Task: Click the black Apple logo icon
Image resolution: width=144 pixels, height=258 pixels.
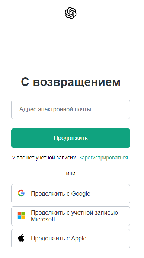Action: click(x=21, y=238)
